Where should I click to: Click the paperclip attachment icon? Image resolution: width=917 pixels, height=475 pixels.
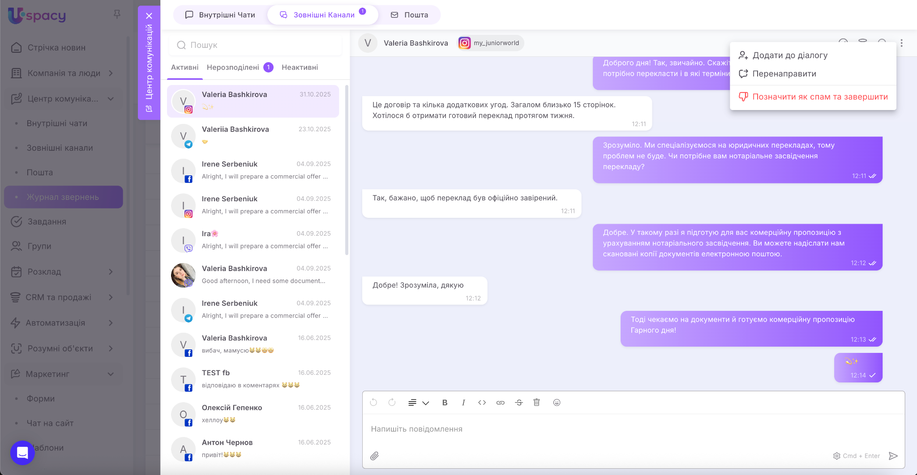[x=374, y=456]
